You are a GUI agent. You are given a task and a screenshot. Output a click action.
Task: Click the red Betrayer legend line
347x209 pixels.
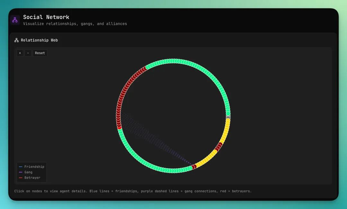(x=21, y=178)
